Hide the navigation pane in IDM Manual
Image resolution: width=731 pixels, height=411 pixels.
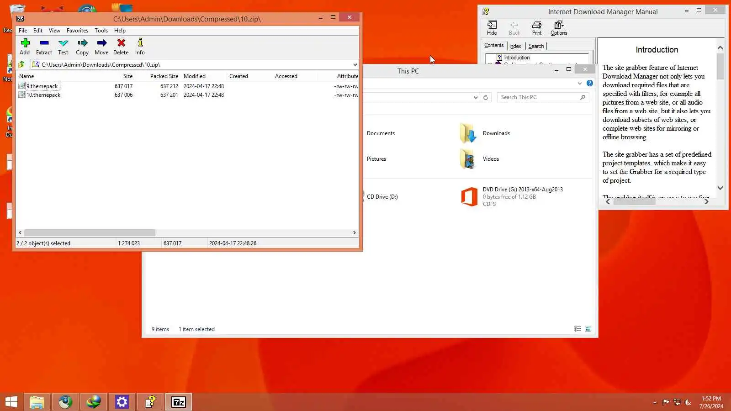pos(492,28)
